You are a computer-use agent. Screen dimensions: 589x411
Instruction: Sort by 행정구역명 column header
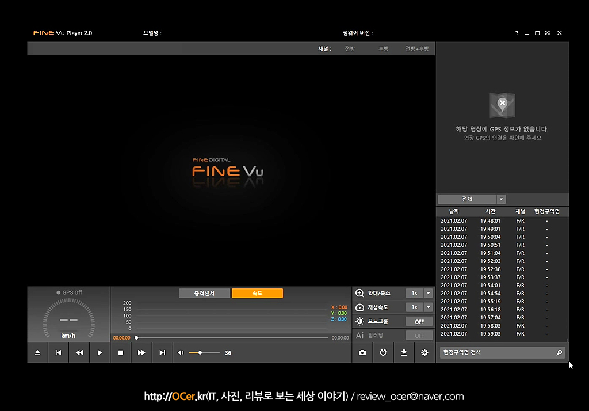point(547,211)
